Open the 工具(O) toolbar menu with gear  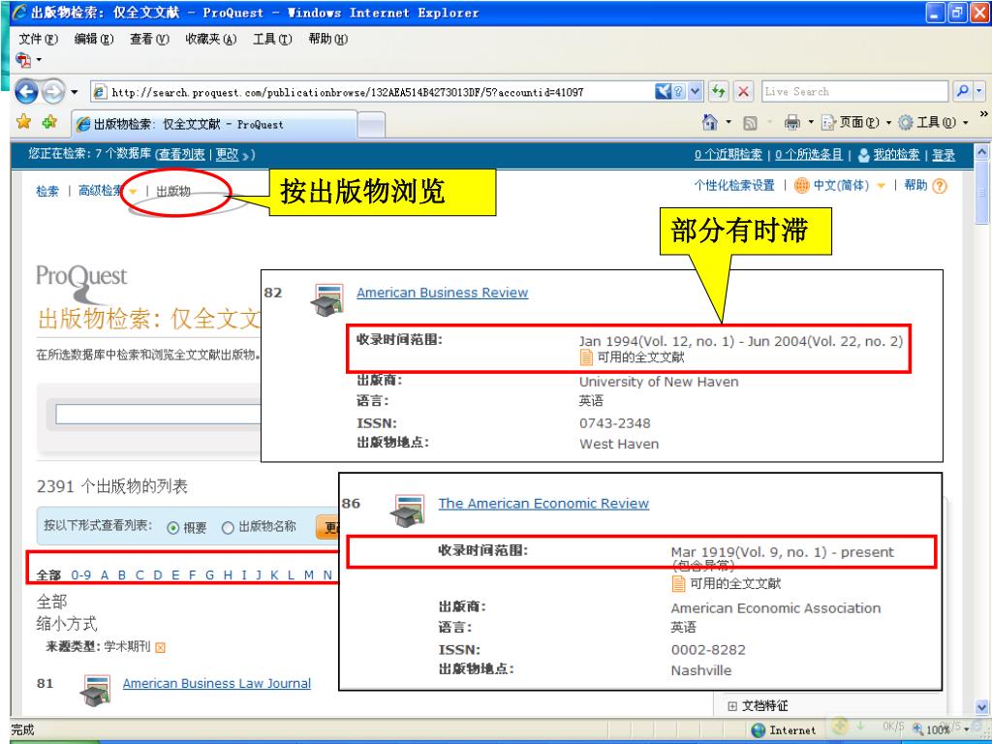coord(933,122)
